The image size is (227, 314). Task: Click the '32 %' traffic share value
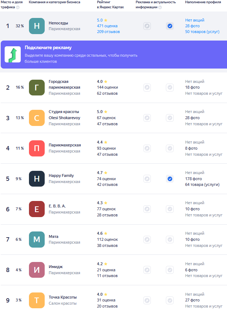tap(20, 26)
